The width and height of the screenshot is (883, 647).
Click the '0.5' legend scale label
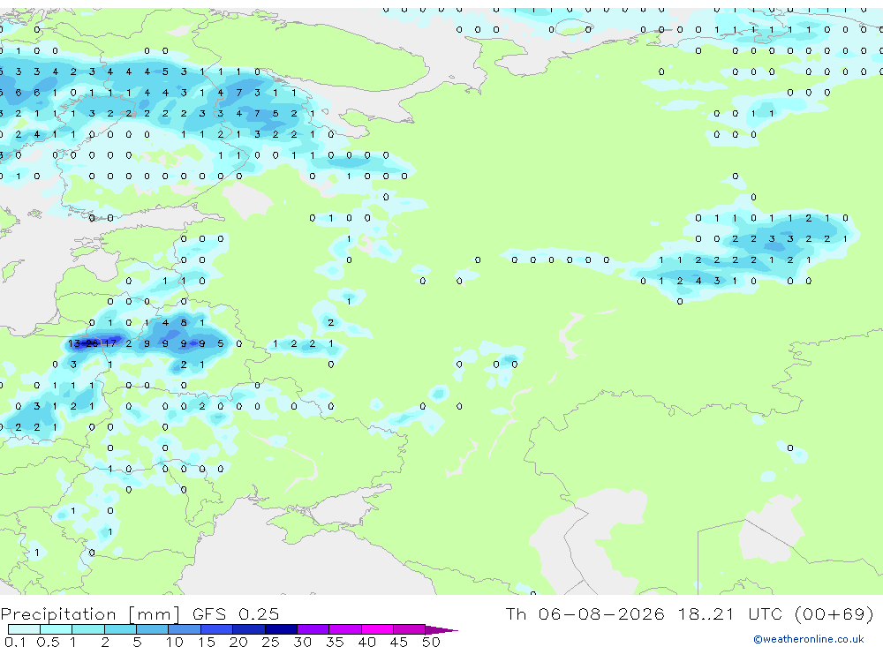click(48, 642)
